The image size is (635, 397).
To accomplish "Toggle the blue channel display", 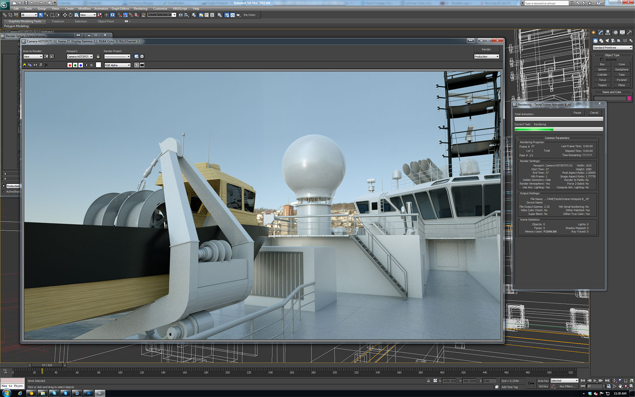I will pos(81,65).
